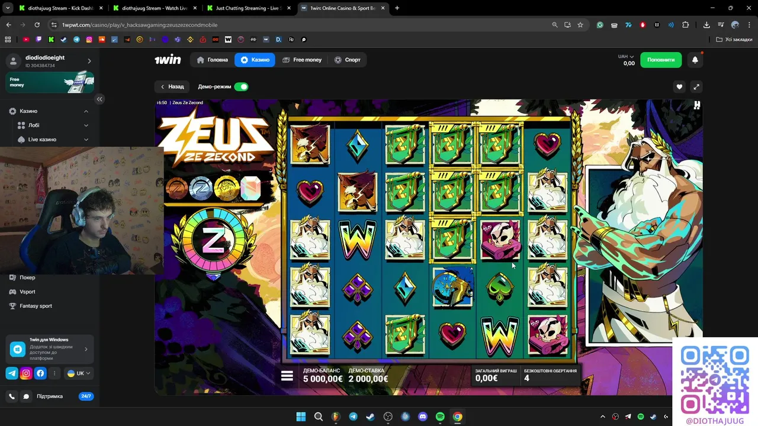Open Discord from the taskbar

(x=423, y=417)
